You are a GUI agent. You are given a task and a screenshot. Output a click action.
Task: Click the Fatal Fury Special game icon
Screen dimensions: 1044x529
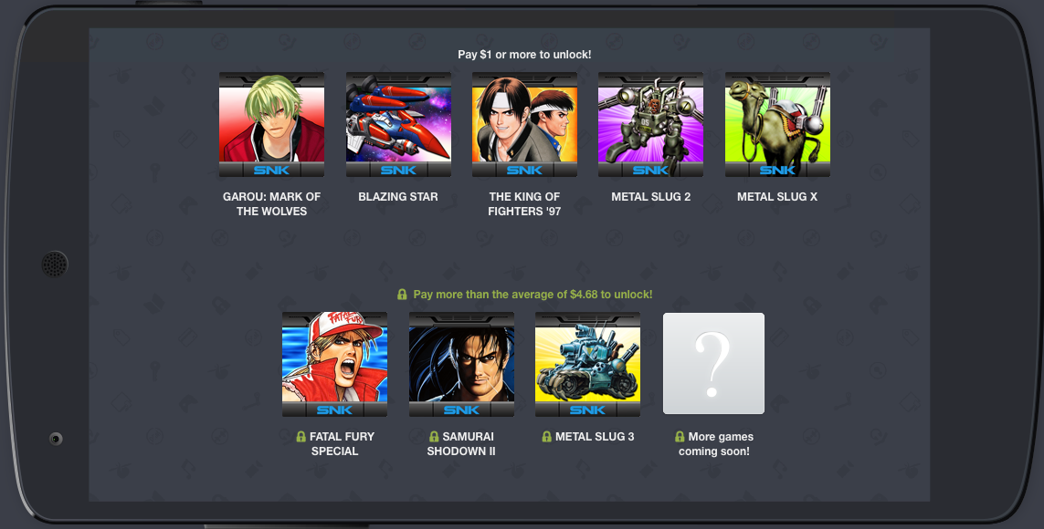(335, 364)
